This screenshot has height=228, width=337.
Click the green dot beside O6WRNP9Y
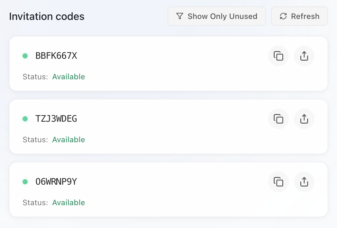pyautogui.click(x=25, y=182)
